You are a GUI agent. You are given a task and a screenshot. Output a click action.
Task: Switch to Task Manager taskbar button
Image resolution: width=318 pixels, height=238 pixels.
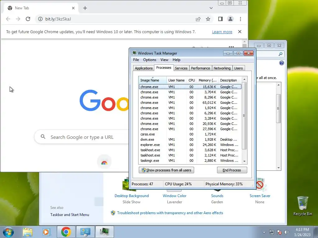104,232
